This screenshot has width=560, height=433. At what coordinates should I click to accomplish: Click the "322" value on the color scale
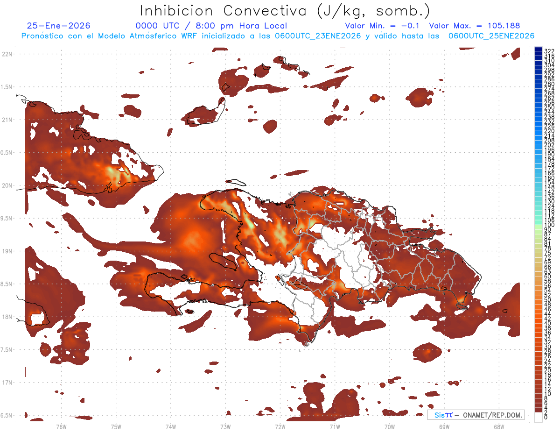(x=549, y=51)
